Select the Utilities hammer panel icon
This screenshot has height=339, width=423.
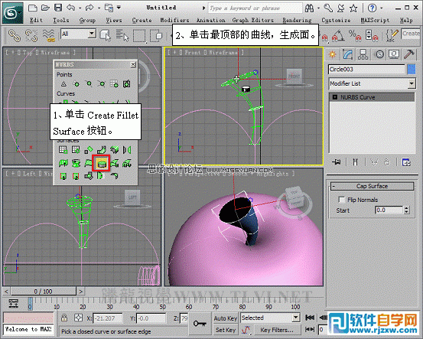tap(409, 54)
